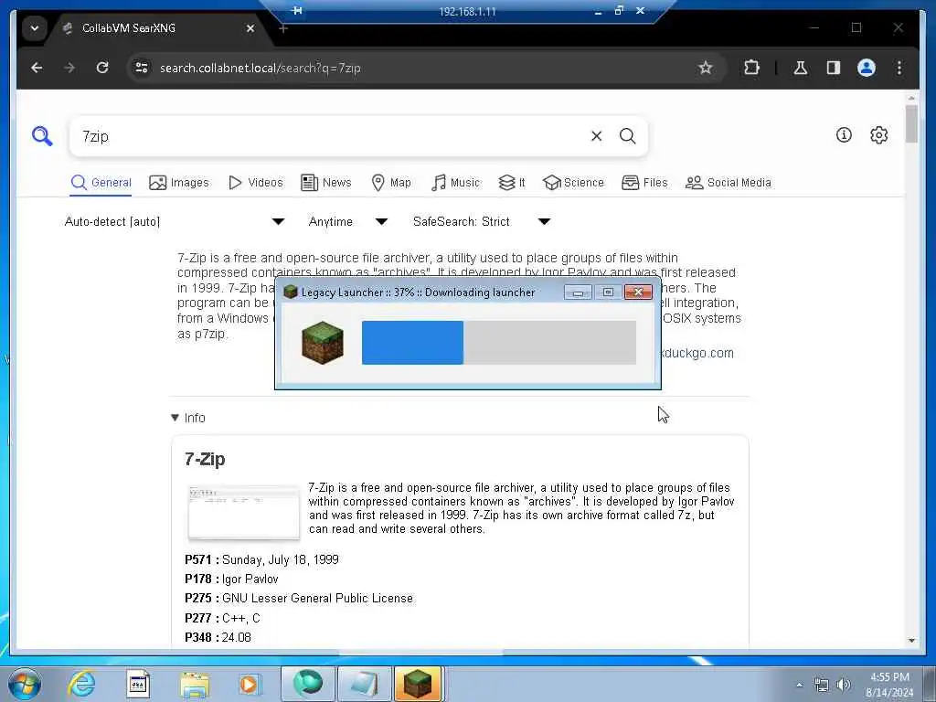Click the scrollbar down arrow
Screen dimensions: 936x702
[x=911, y=641]
